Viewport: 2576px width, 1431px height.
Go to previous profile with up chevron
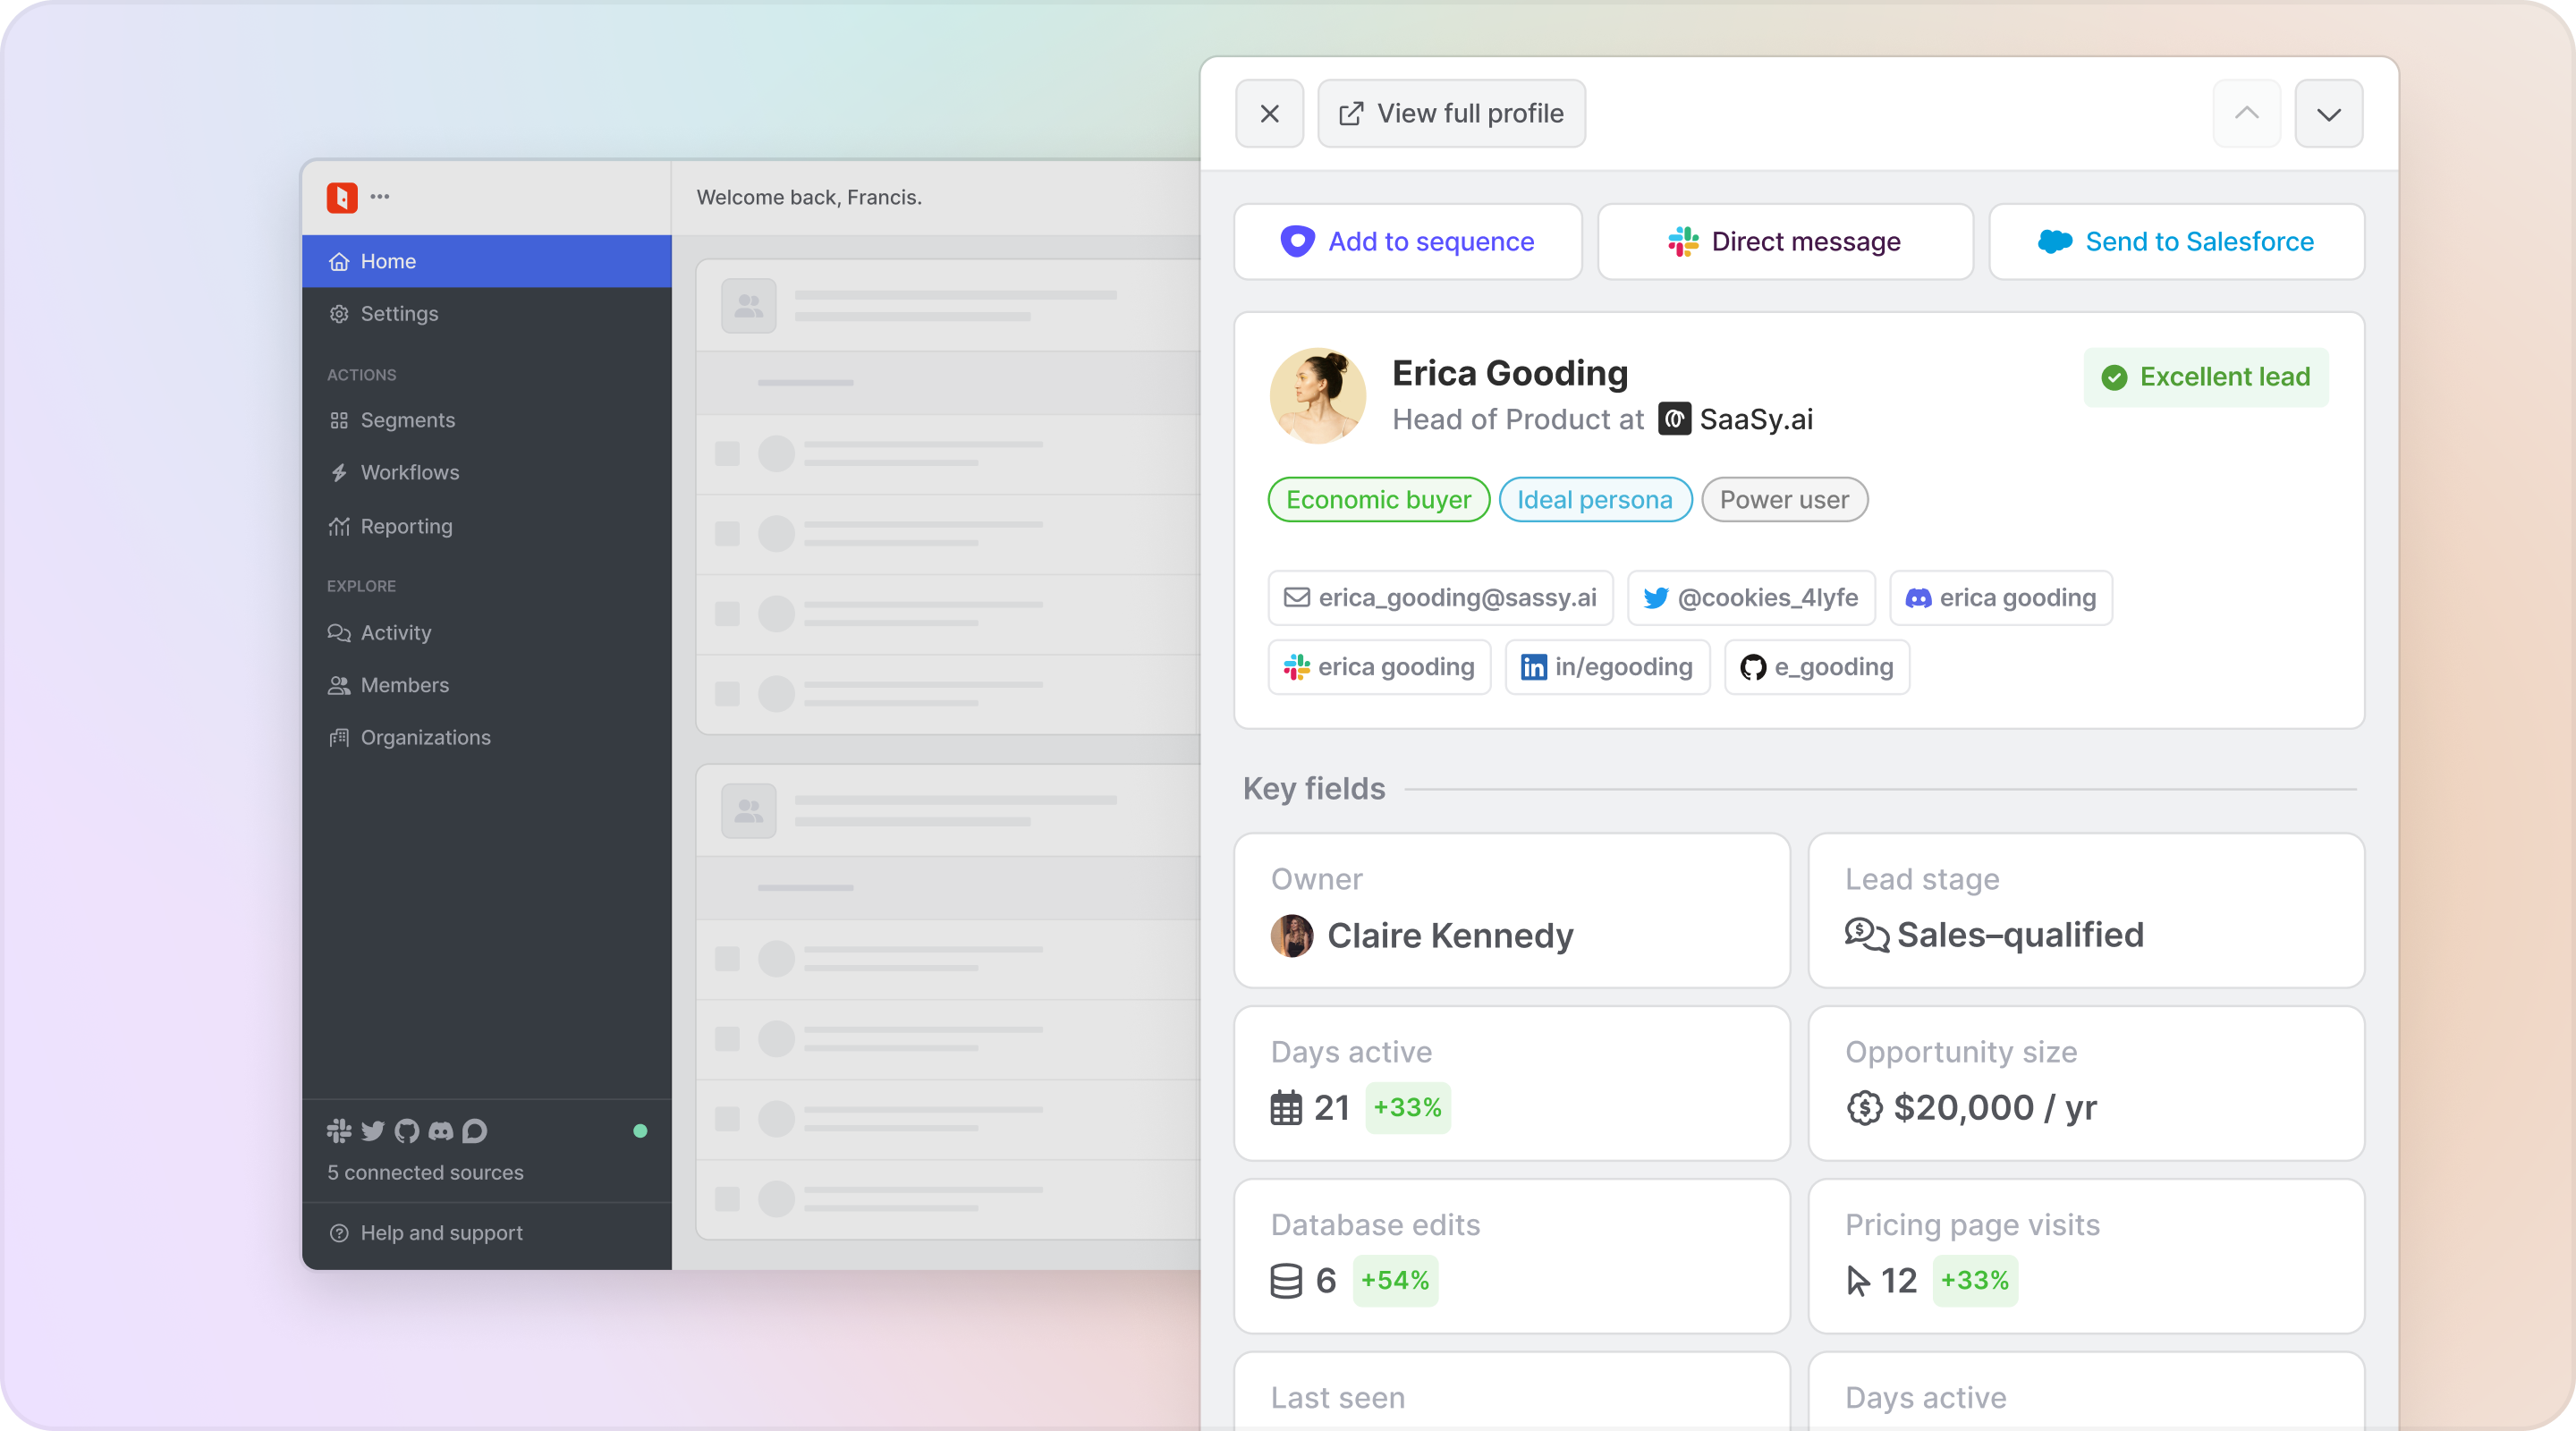[2247, 114]
